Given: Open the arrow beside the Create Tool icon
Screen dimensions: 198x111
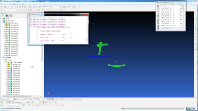Looking at the screenshot, I should click(x=5, y=102).
